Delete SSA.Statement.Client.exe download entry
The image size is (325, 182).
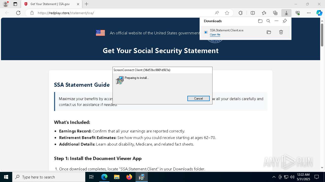click(x=281, y=32)
